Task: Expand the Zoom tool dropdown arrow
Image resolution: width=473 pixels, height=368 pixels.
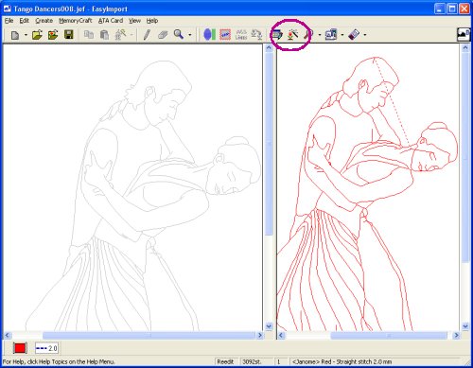Action: (190, 35)
